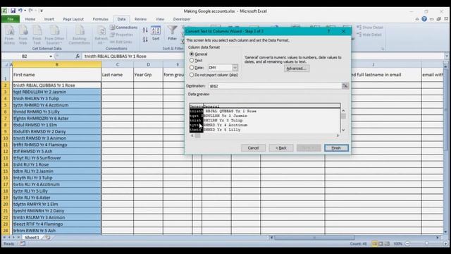Click the Cancel button in wizard
The width and height of the screenshot is (451, 254).
[253, 148]
